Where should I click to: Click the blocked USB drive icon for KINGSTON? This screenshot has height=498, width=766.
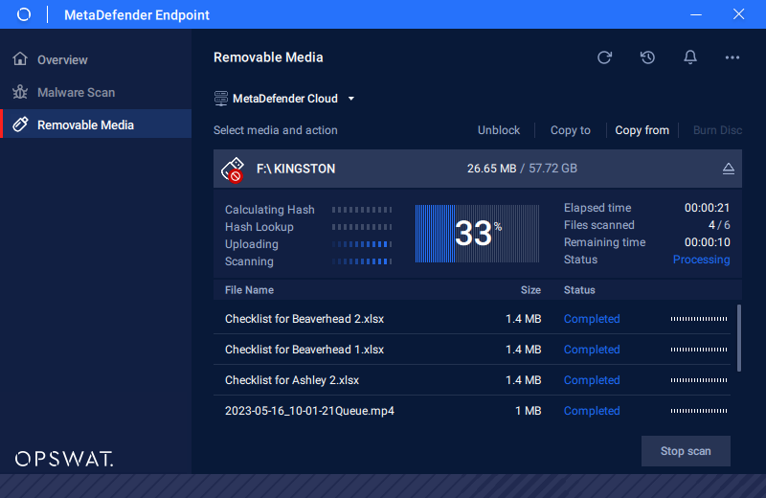coord(233,170)
